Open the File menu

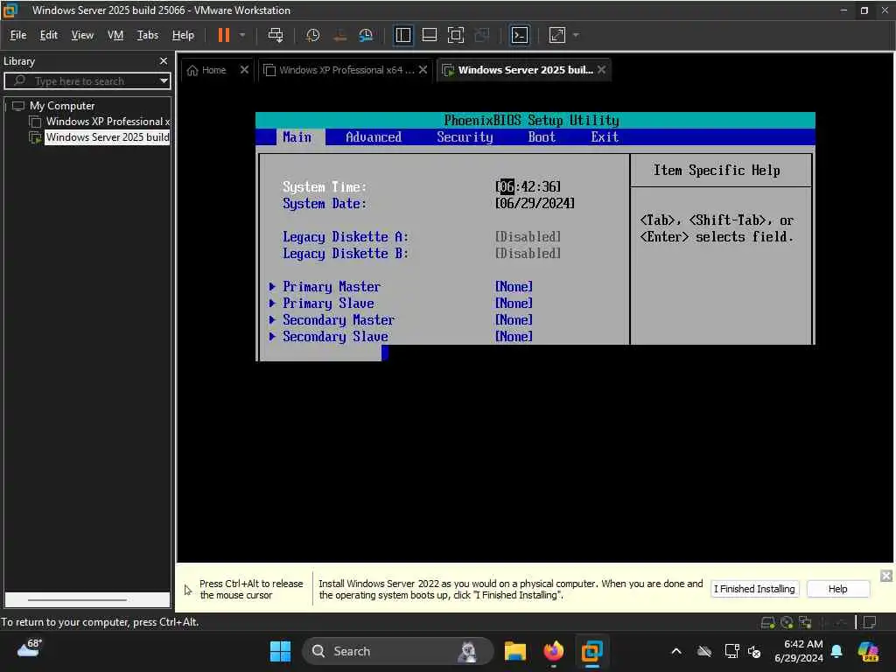click(x=18, y=35)
